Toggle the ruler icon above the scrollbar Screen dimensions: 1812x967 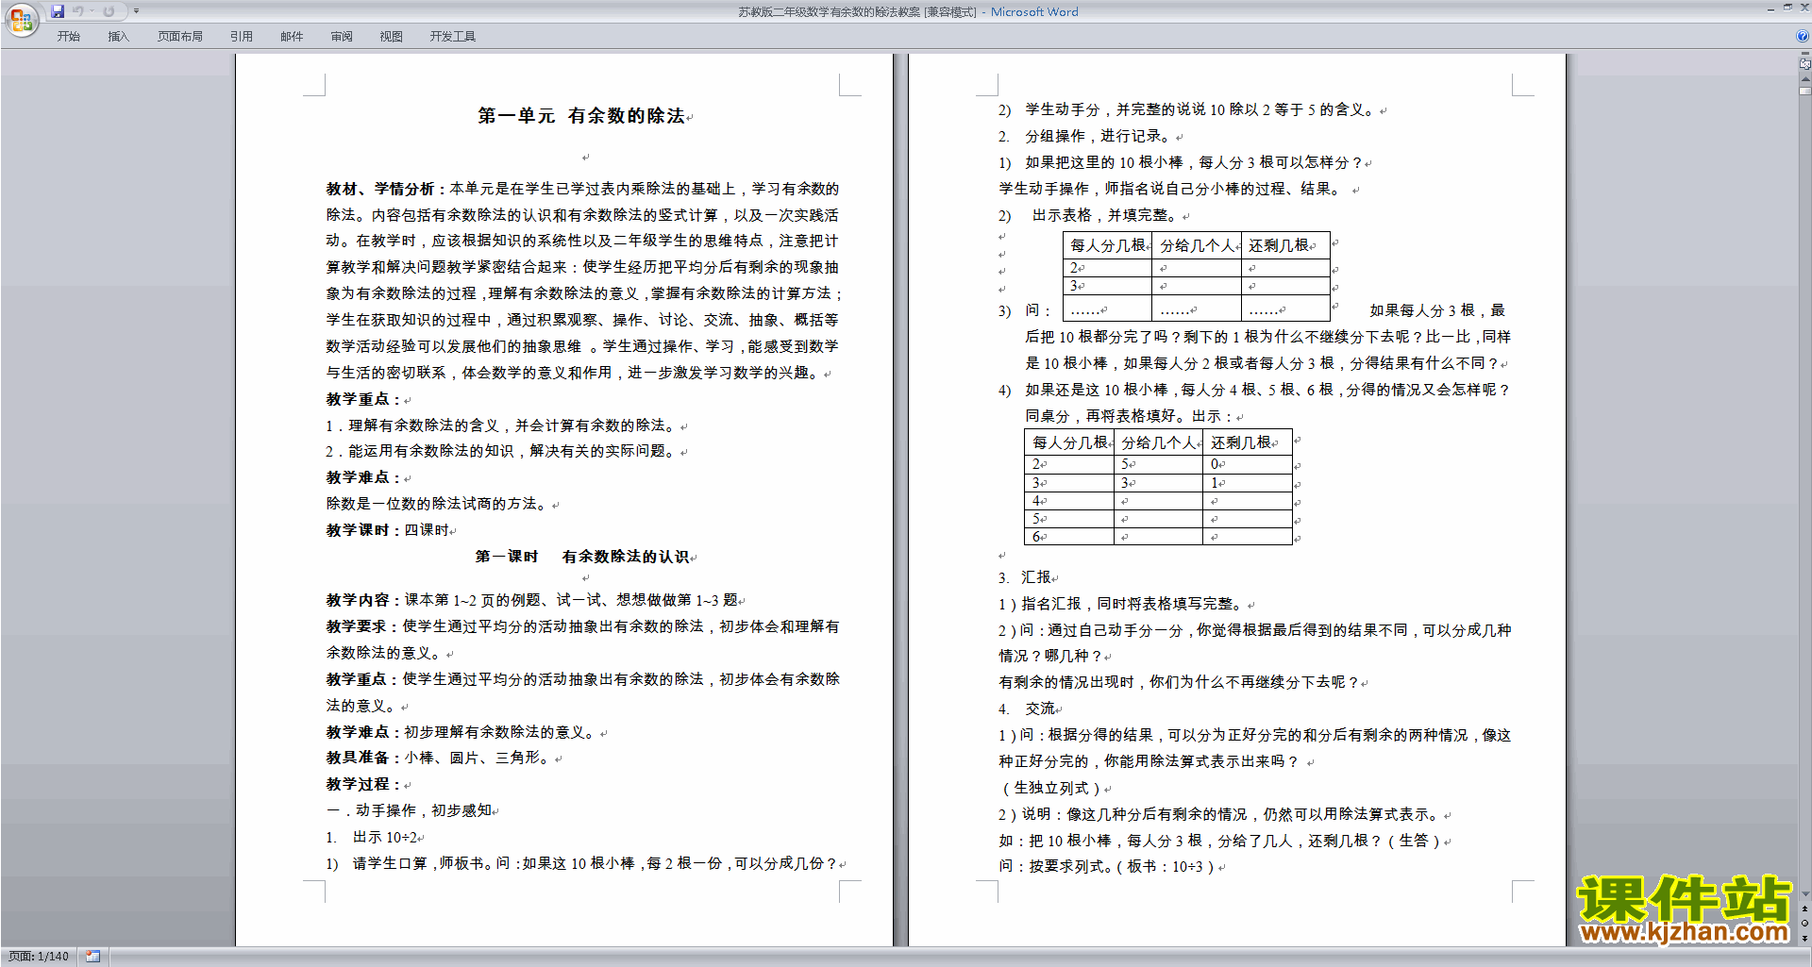[x=1804, y=64]
